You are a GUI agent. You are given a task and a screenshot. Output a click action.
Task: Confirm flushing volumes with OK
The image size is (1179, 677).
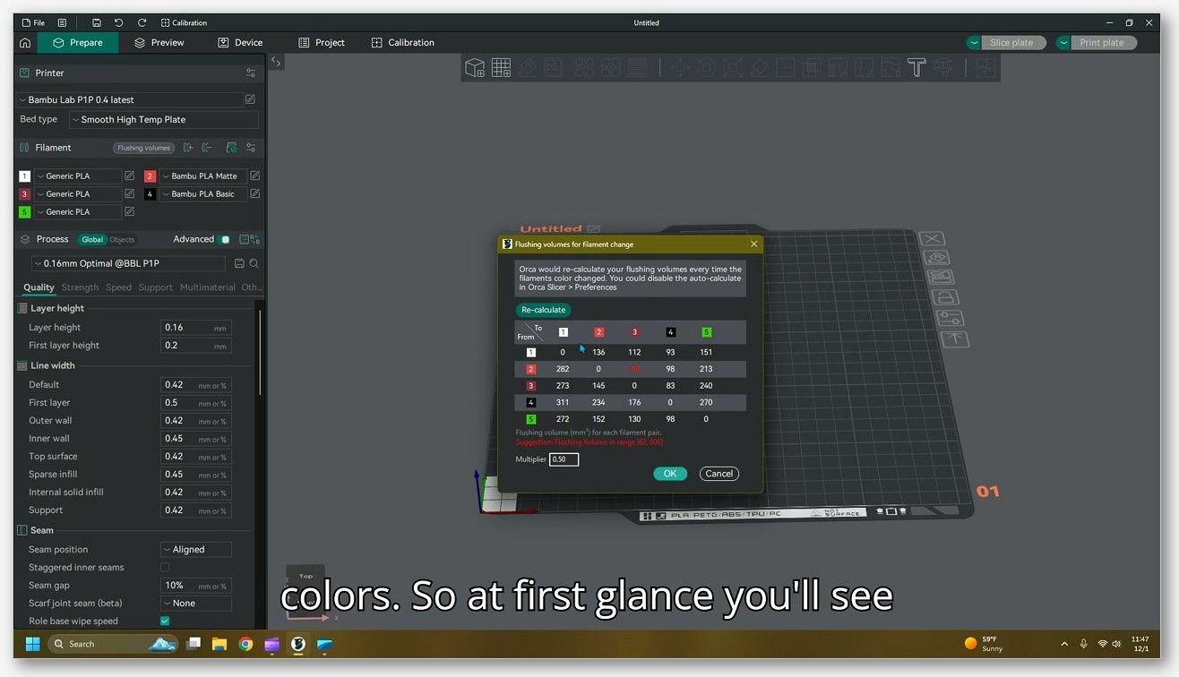tap(670, 474)
